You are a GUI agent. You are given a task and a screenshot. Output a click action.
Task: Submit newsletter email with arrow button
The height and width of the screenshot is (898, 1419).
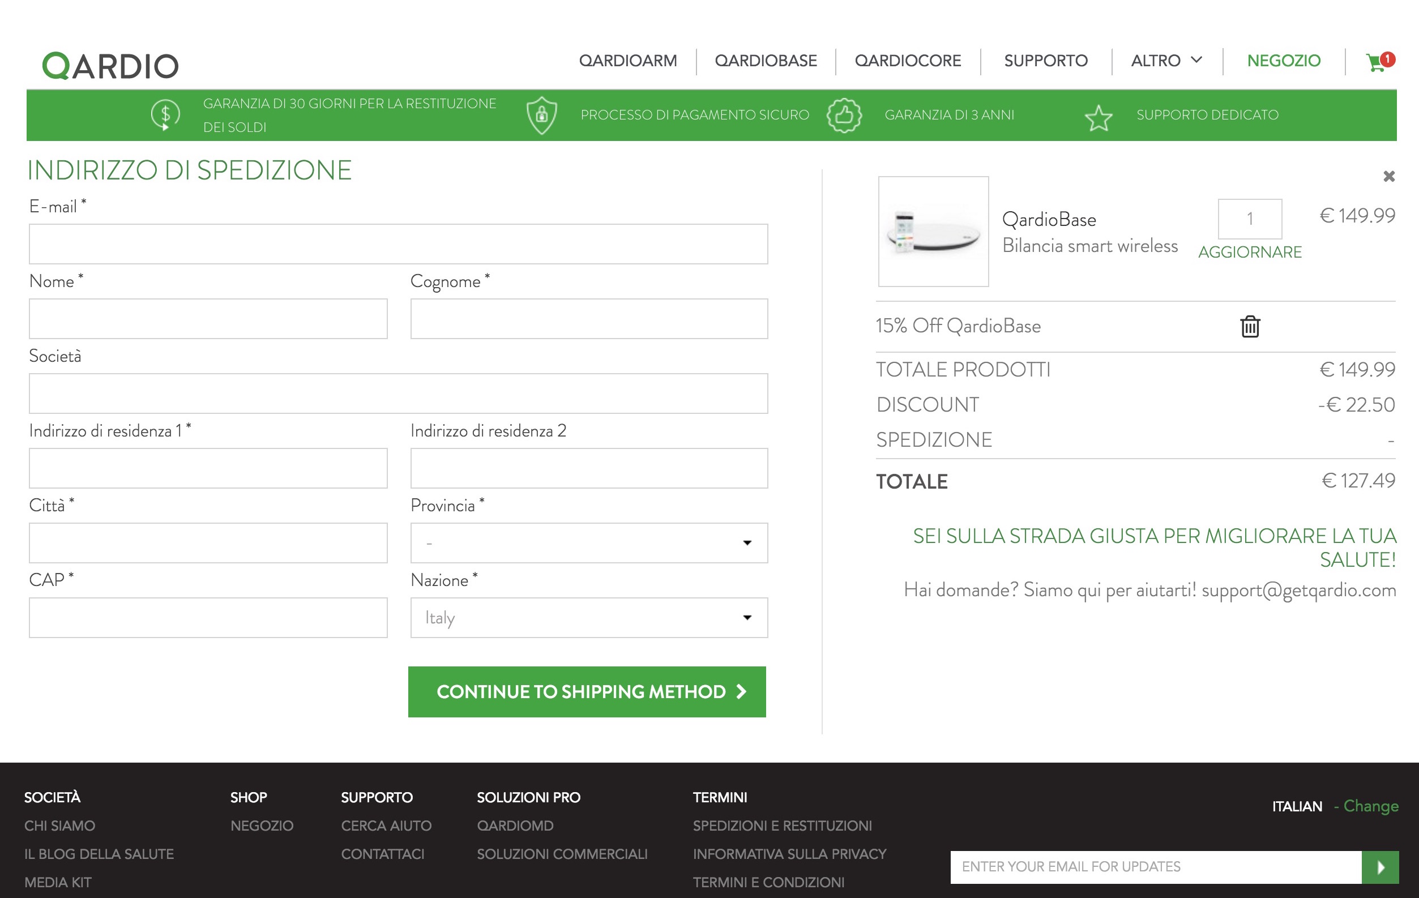tap(1379, 867)
